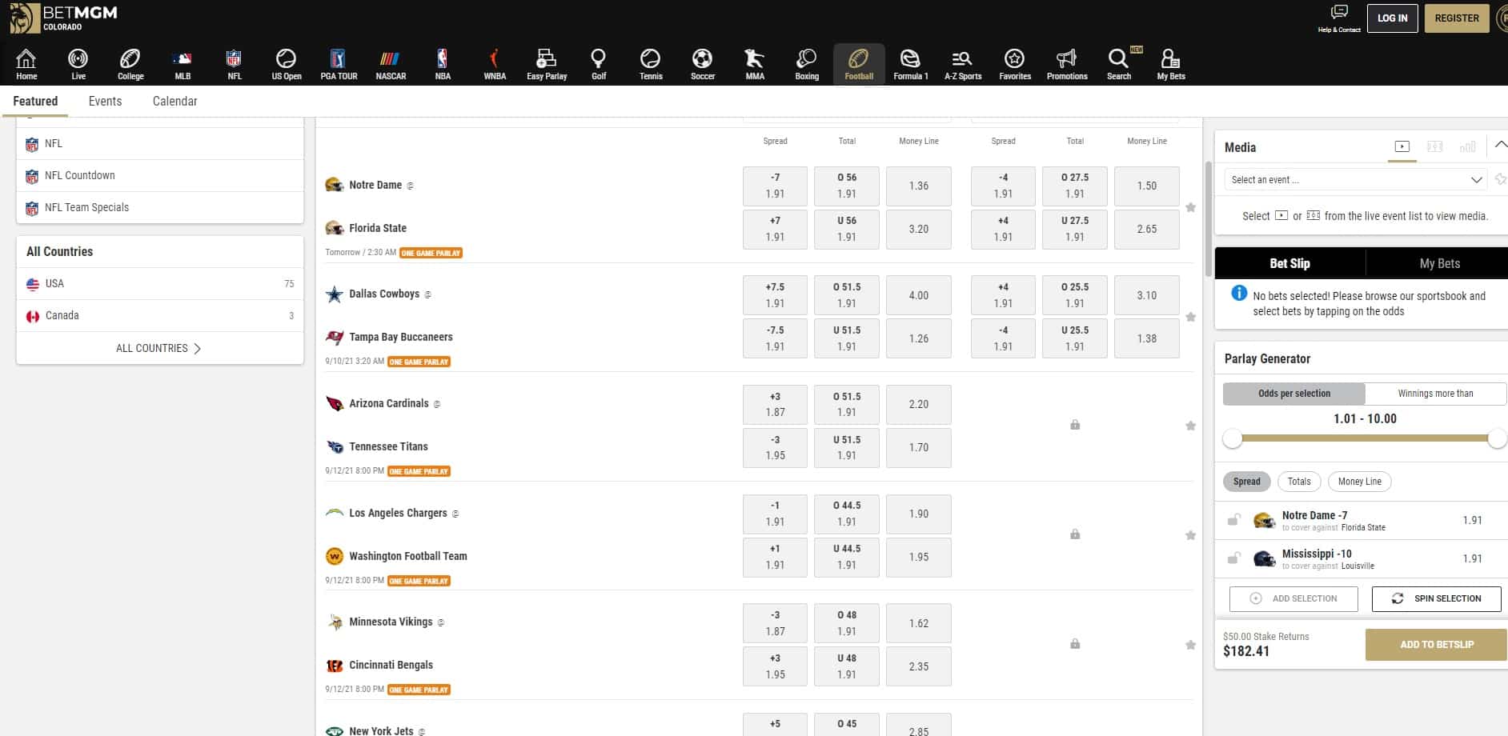
Task: Open the A-Z Sports icon
Action: point(963,64)
